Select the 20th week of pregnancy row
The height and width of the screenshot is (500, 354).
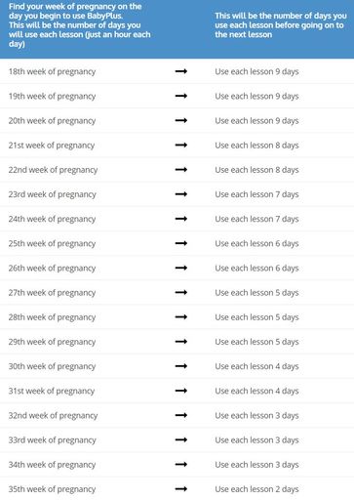(x=177, y=121)
